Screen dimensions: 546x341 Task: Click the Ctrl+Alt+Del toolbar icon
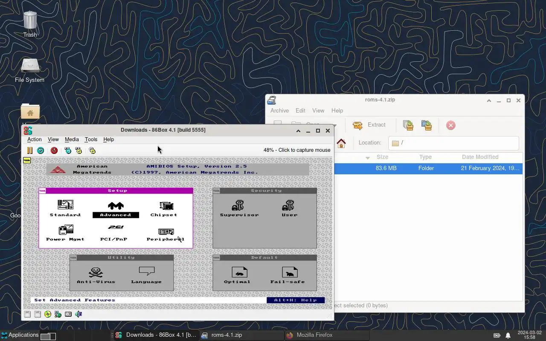68,150
